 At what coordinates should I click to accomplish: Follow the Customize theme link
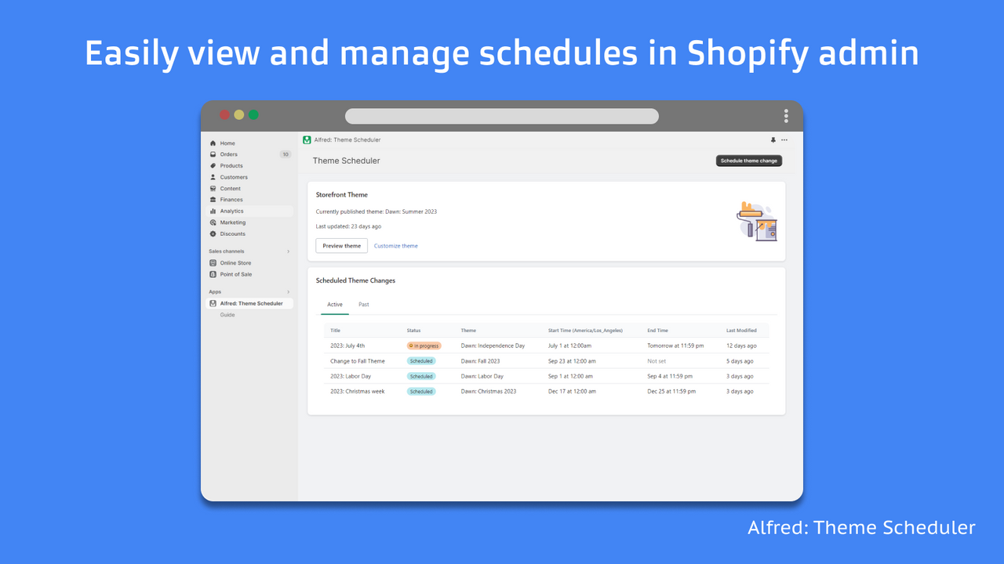pyautogui.click(x=396, y=246)
